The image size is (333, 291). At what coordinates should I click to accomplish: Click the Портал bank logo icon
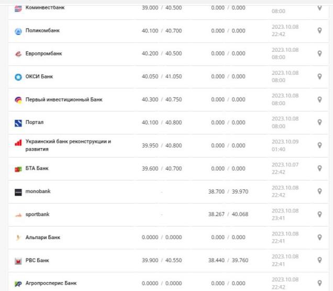pos(18,123)
